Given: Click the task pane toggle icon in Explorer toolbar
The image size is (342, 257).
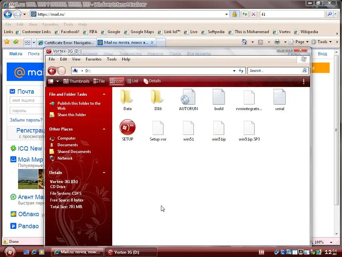Looking at the screenshot, I should click(x=51, y=81).
